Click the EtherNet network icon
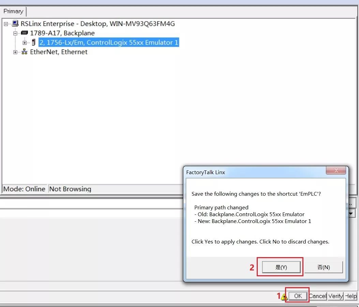This screenshot has height=307, width=359. click(x=24, y=52)
